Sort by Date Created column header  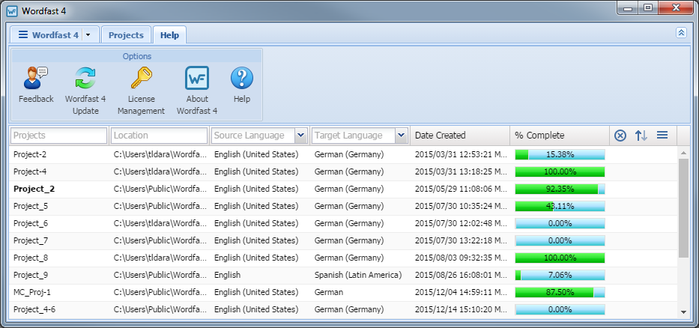(x=460, y=136)
